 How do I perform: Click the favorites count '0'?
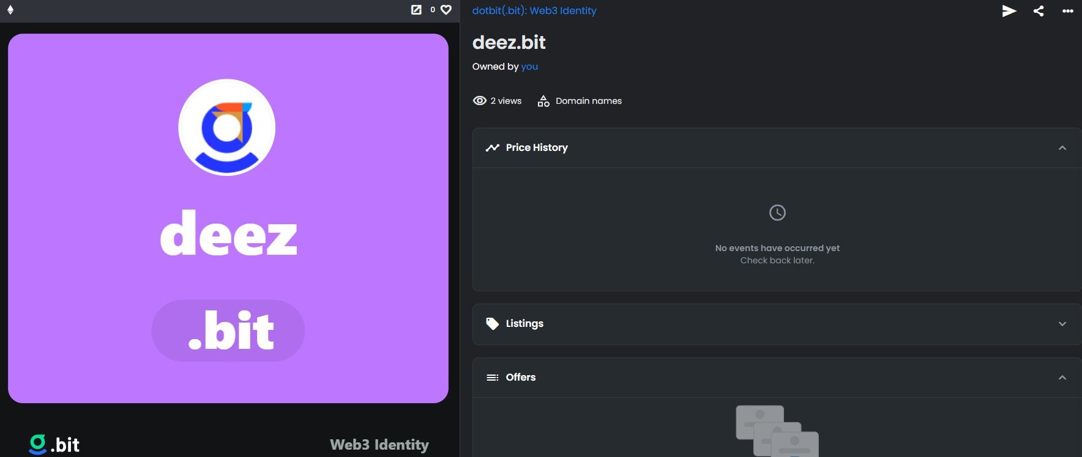(x=433, y=10)
